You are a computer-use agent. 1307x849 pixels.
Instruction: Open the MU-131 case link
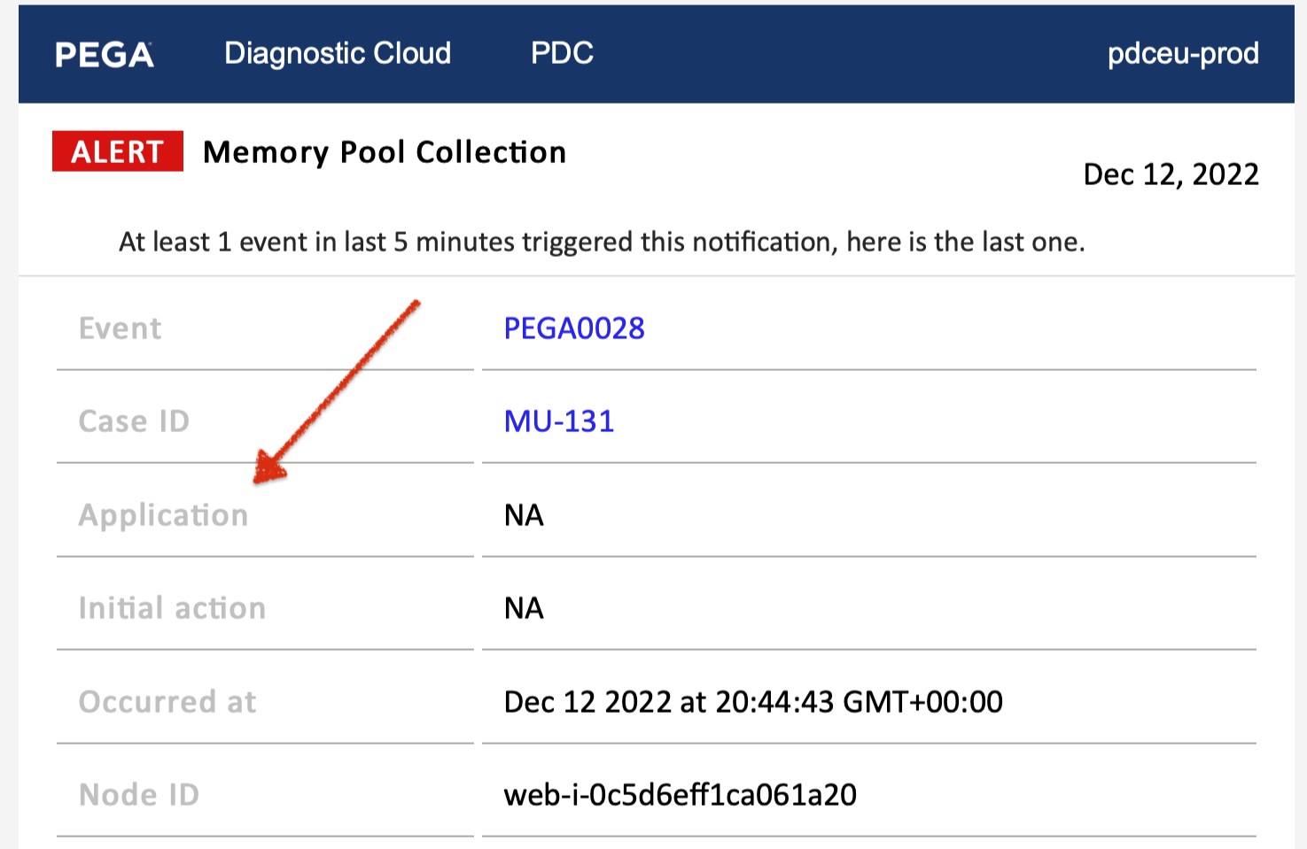click(x=557, y=421)
